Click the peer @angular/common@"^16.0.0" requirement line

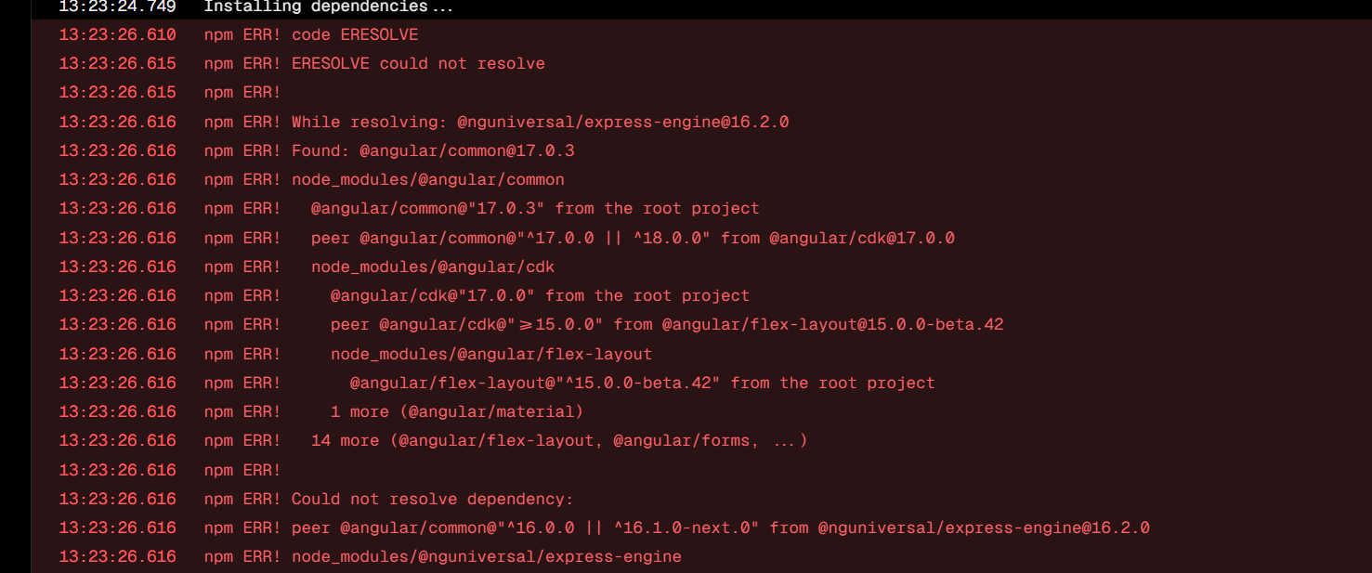point(720,527)
